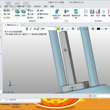Pick the black color swatch
This screenshot has width=110, height=110.
click(98, 29)
